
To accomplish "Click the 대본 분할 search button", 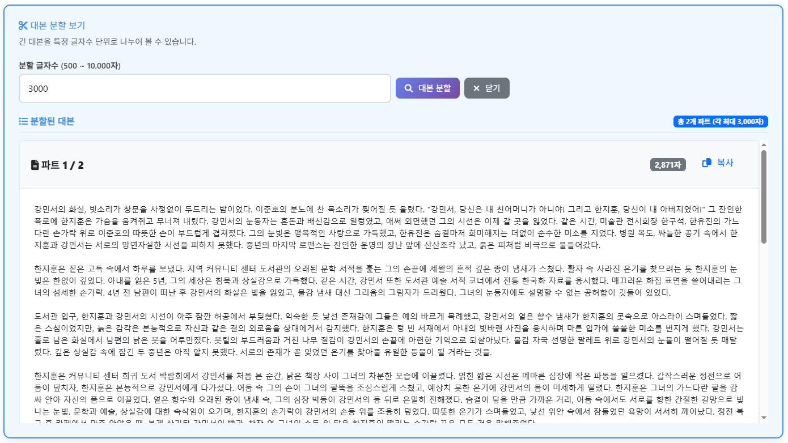I will [x=427, y=88].
